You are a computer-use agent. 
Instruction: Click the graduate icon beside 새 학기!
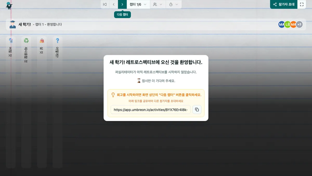(x=12, y=25)
